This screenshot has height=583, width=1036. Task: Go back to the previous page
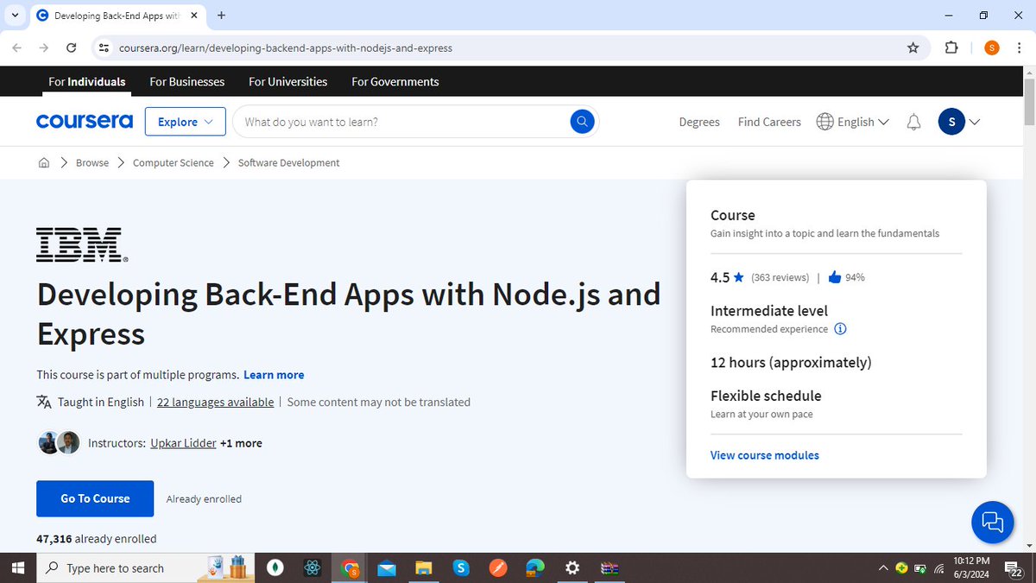click(17, 48)
